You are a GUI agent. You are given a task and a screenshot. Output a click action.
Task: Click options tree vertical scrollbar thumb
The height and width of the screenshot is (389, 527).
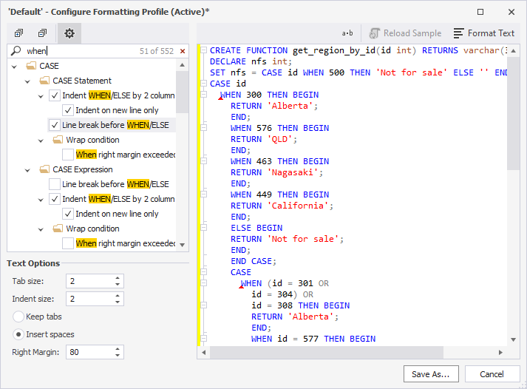coord(182,92)
